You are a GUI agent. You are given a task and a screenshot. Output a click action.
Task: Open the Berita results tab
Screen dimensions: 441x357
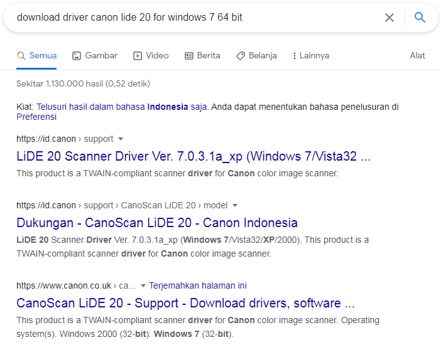202,56
